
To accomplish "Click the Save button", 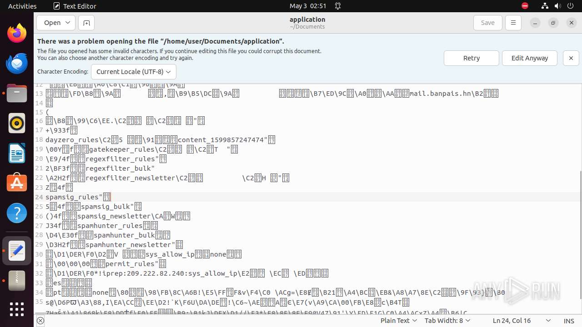I will click(488, 23).
